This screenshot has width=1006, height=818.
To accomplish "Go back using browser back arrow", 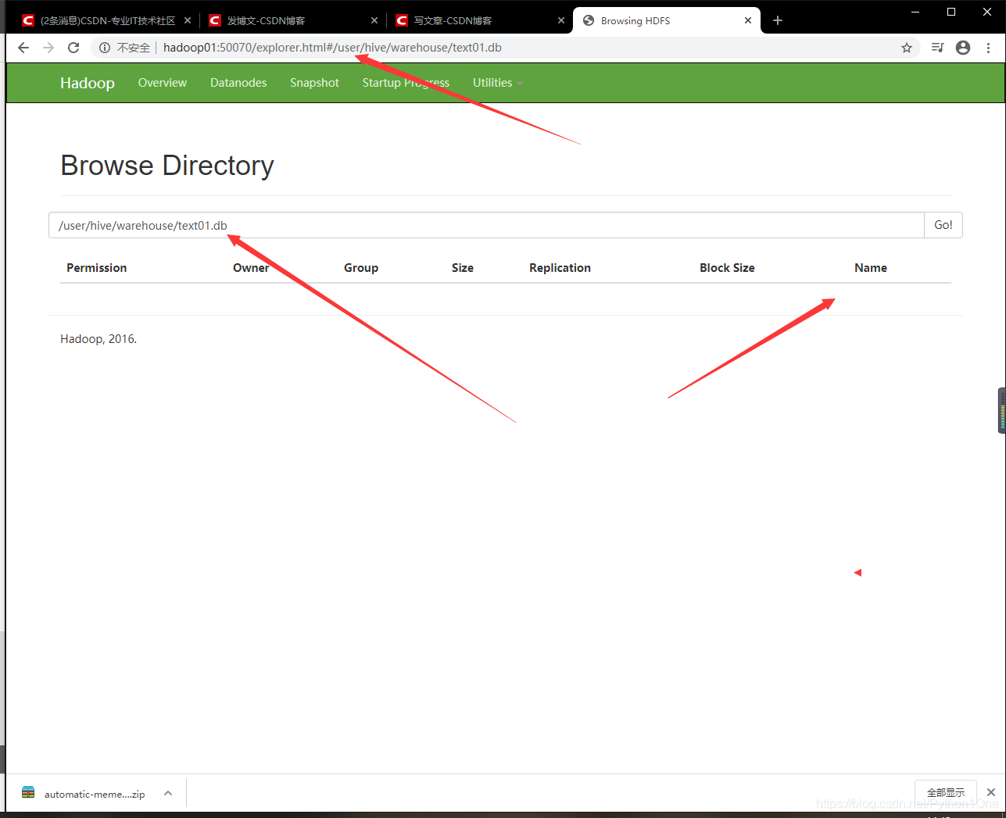I will tap(23, 48).
